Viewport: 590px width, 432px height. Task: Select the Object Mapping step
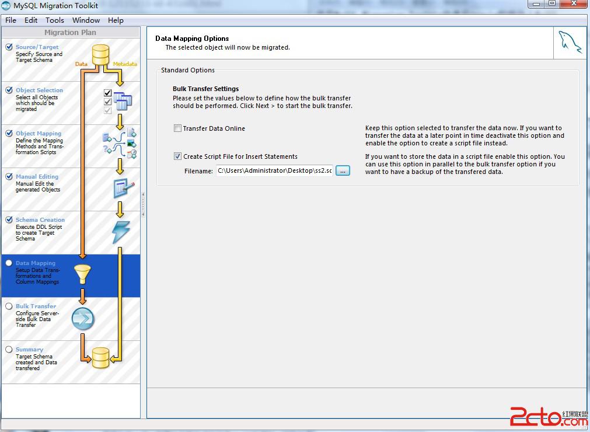71,147
